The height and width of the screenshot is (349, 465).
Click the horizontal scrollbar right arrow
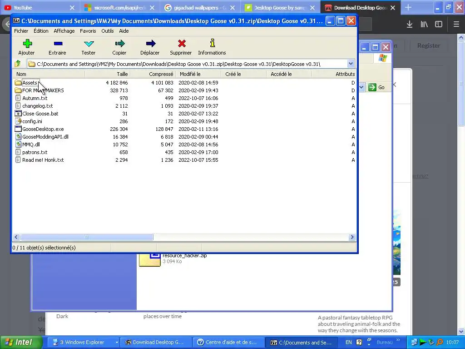(352, 237)
